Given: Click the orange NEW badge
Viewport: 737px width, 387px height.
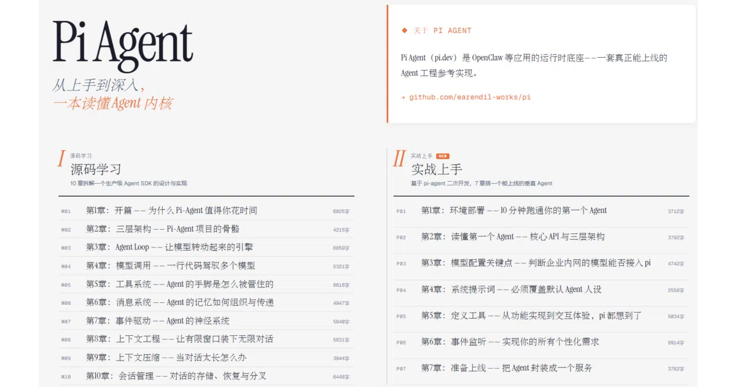Looking at the screenshot, I should tap(443, 156).
